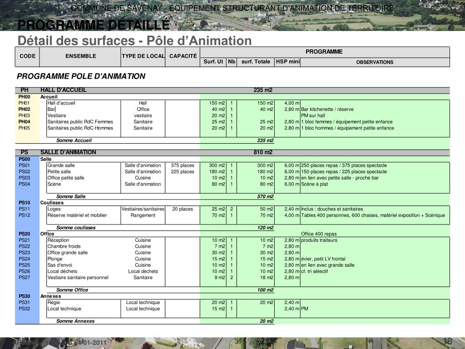
Task: Select the 'Vestiaires/sanitaires' type cell
Action: point(143,209)
